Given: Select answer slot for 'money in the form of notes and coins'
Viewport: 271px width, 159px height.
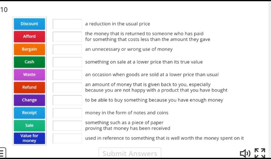Looking at the screenshot, I should point(67,113).
